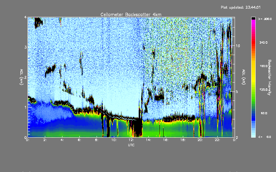Click the "Plot updated: 23:44:01" timestamp
Screen dimensions: 276x172
[240, 7]
